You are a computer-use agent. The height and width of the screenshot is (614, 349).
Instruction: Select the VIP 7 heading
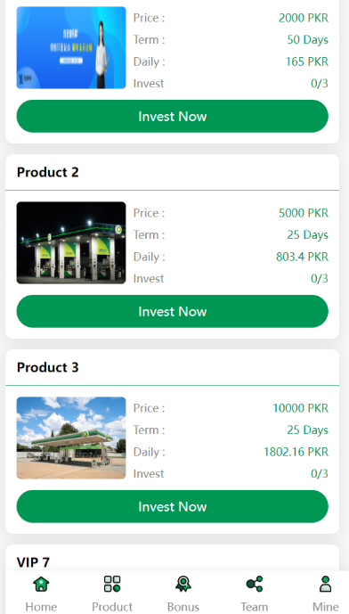33,562
